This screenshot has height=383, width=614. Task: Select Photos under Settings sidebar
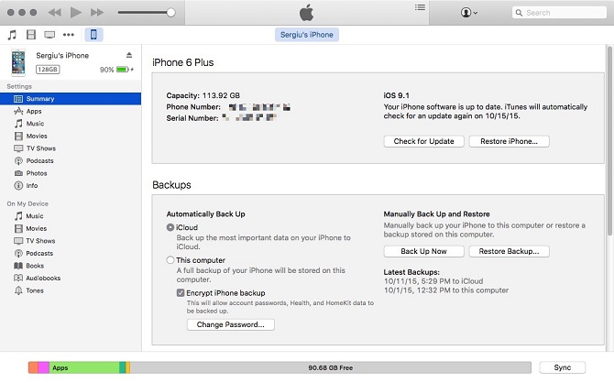[x=37, y=173]
